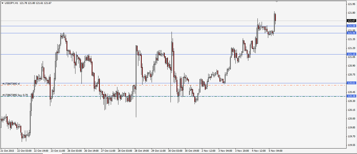Click the triangle icon before USDJPY,H1

2,3
